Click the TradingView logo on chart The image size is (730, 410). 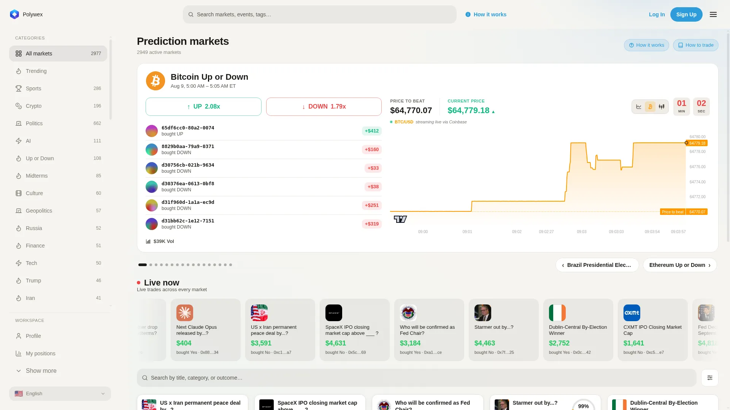[x=400, y=219]
